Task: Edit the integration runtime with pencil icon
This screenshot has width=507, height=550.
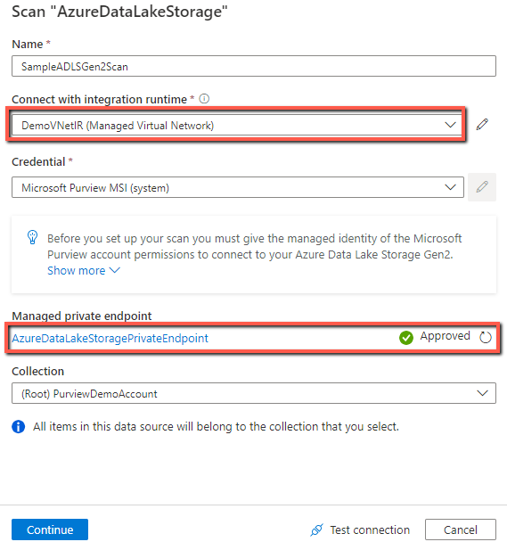Action: tap(482, 125)
